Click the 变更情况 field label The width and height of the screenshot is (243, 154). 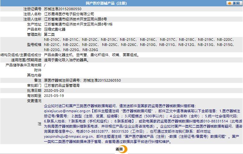point(34,101)
